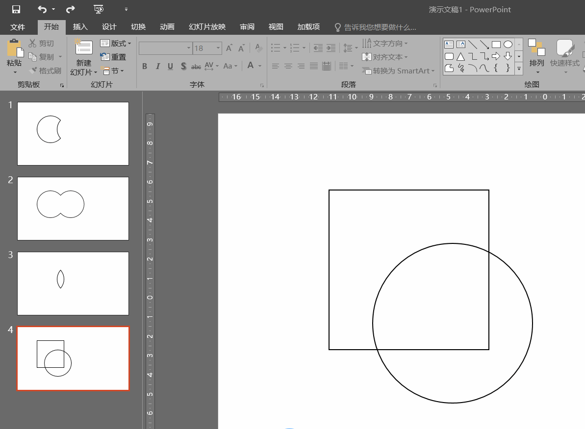Switch to the 切换 ribbon tab
This screenshot has height=429, width=585.
[x=138, y=27]
